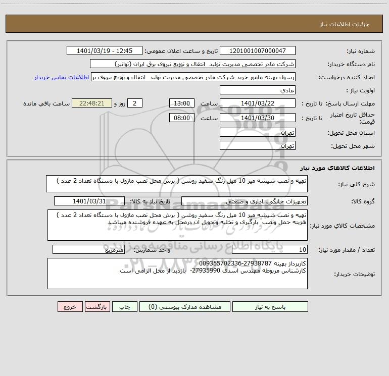Click the تاریخ نیاز به کالا label
Screen dimensions: 389x376
150,201
